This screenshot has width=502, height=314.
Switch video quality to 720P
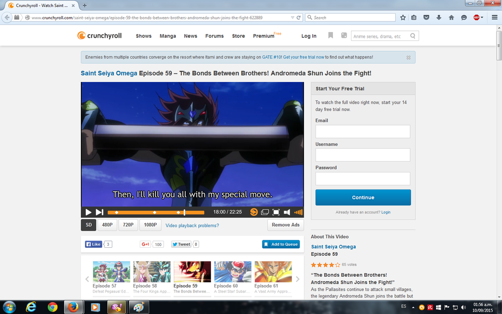pos(128,225)
